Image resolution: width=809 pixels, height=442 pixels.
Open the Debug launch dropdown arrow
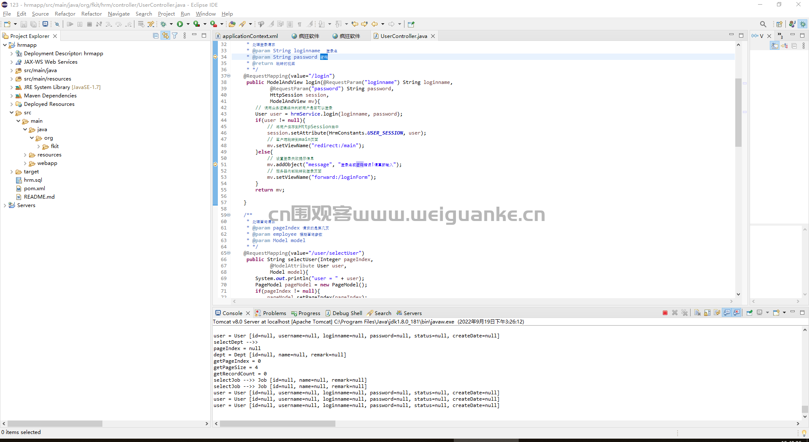[171, 24]
